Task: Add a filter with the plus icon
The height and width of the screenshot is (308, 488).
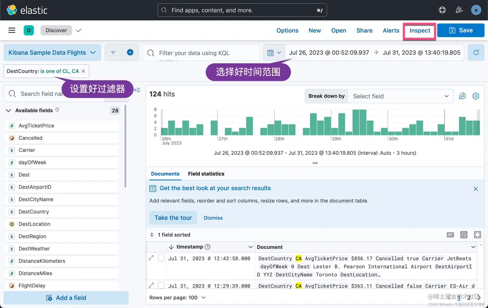Action: (x=130, y=53)
